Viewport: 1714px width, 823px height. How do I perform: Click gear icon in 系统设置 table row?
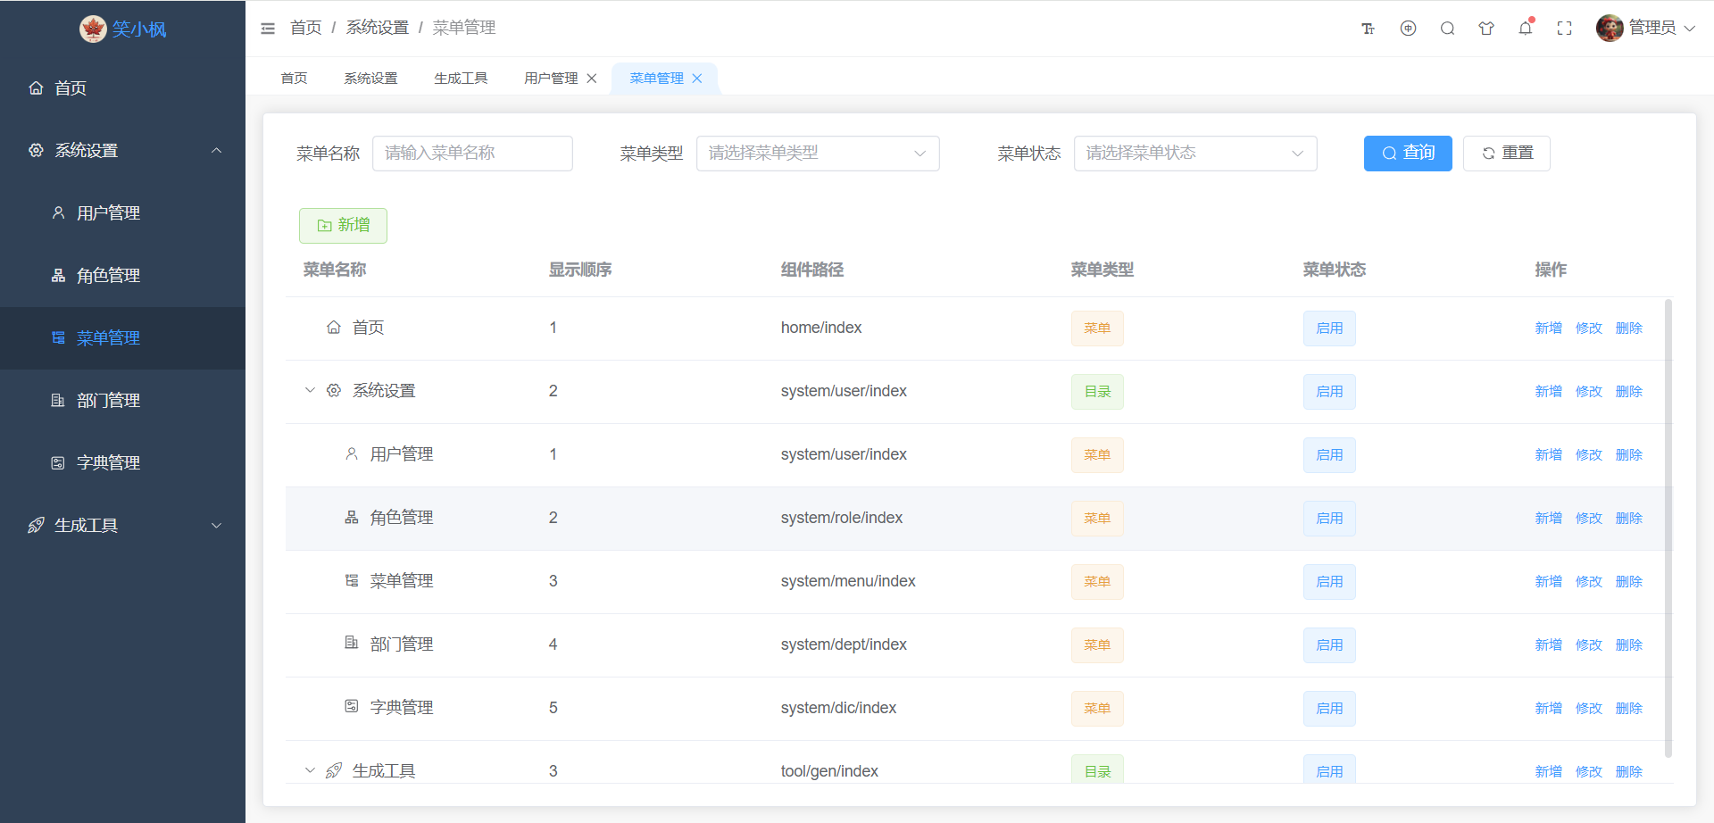click(x=334, y=391)
